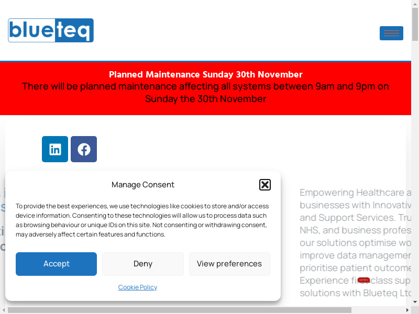Open the Cookie Policy link
Viewport: 419px width, 314px height.
[x=138, y=287]
